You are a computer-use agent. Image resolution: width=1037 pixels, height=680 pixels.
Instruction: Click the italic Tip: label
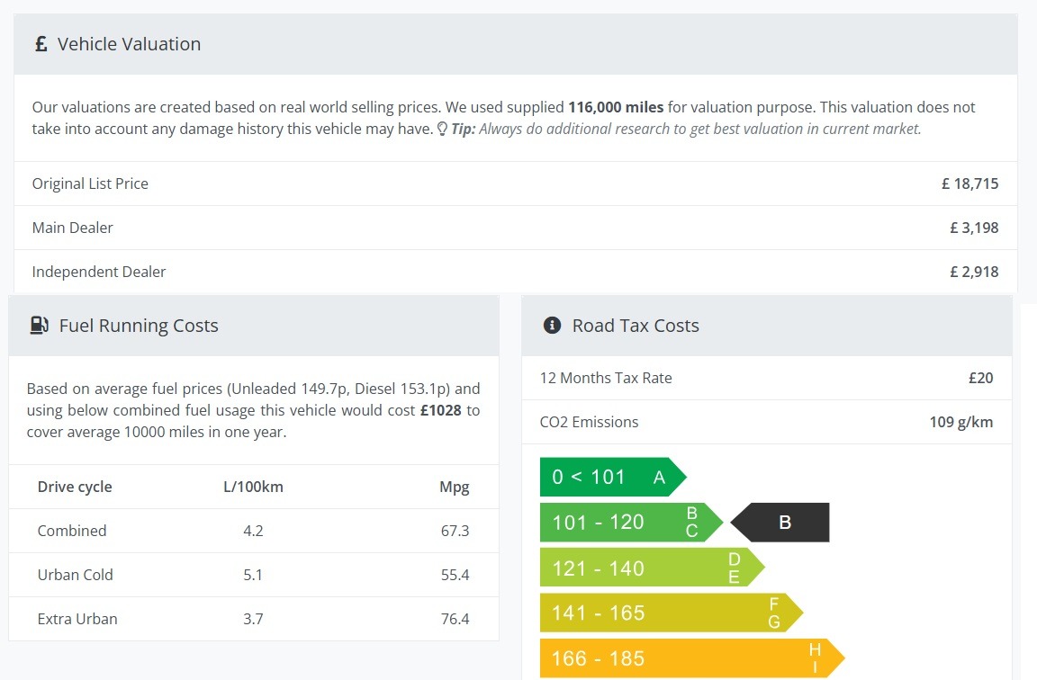[464, 129]
